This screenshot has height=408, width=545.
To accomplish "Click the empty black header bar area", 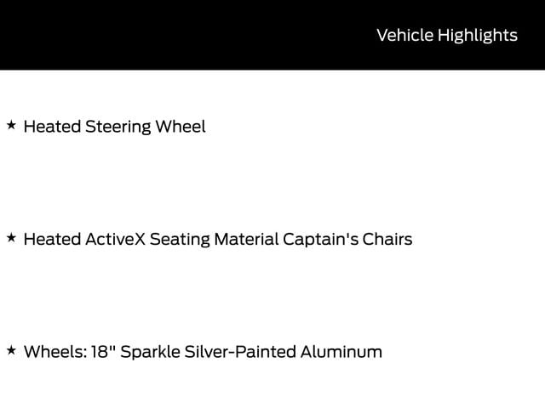I will pyautogui.click(x=170, y=35).
